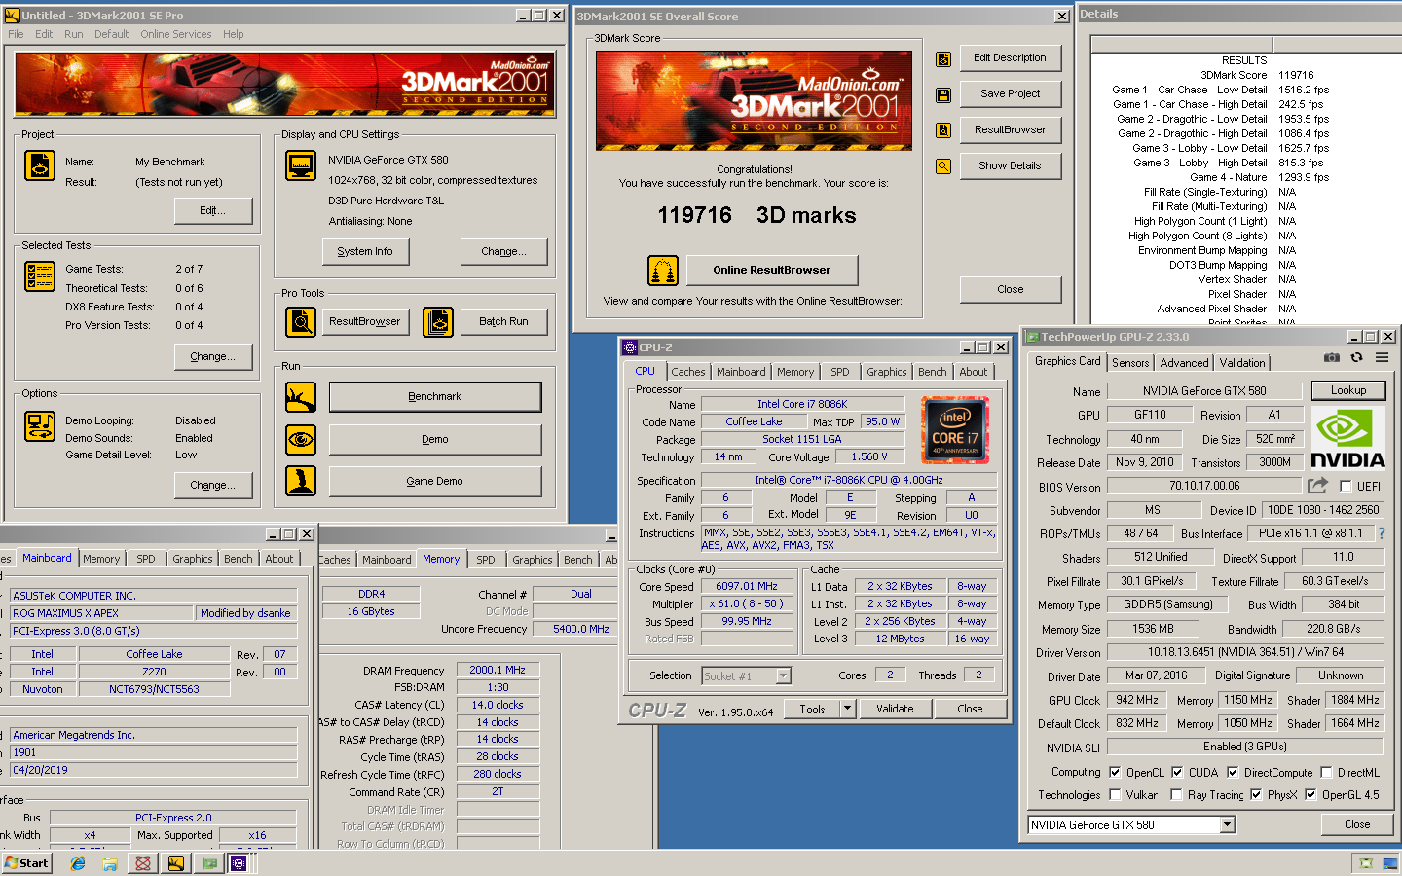Click the Validate button in CPU-Z
The width and height of the screenshot is (1402, 876).
coord(894,709)
